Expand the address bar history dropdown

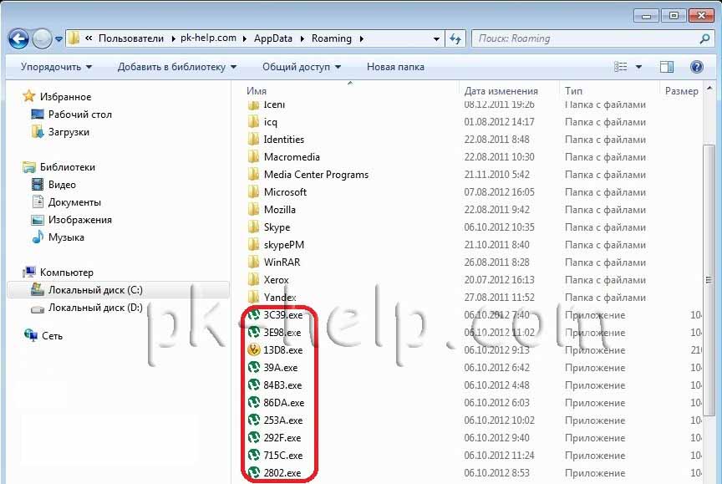tap(436, 39)
